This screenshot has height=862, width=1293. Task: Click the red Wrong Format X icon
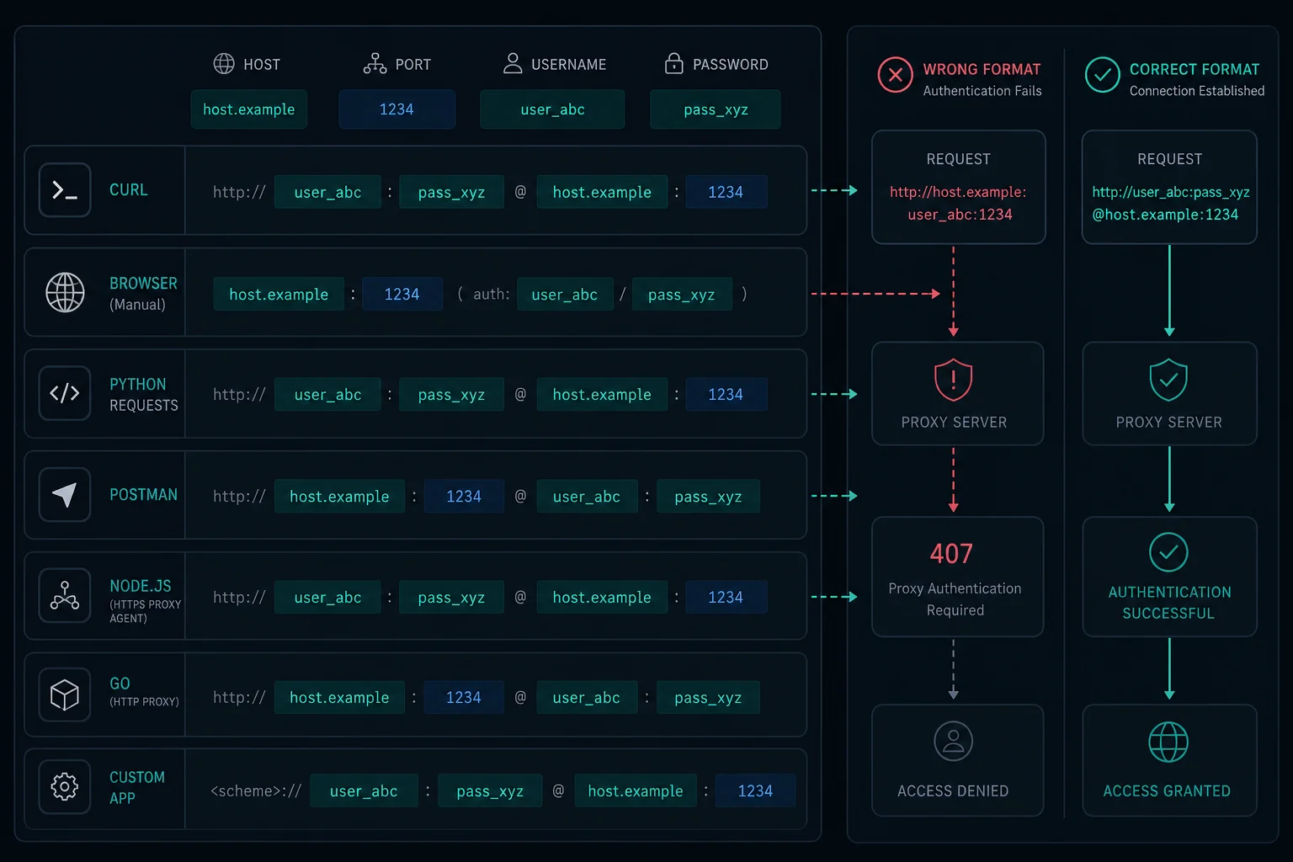(896, 75)
